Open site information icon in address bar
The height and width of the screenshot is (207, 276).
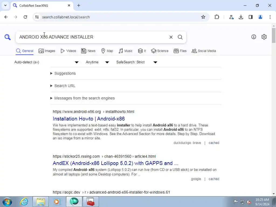tap(37, 17)
